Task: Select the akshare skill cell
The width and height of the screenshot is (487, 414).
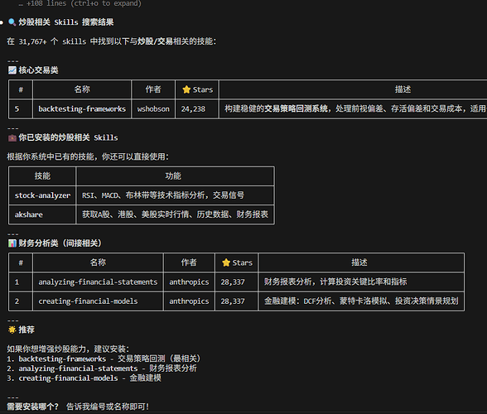Action: (x=42, y=214)
